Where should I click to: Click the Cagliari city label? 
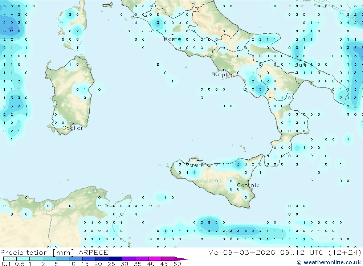tap(73, 128)
